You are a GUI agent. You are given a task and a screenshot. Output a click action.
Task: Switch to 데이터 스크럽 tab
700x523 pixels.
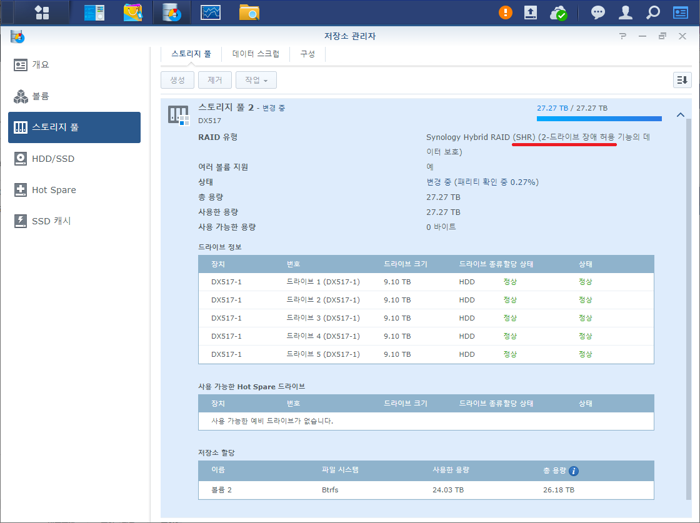[256, 54]
